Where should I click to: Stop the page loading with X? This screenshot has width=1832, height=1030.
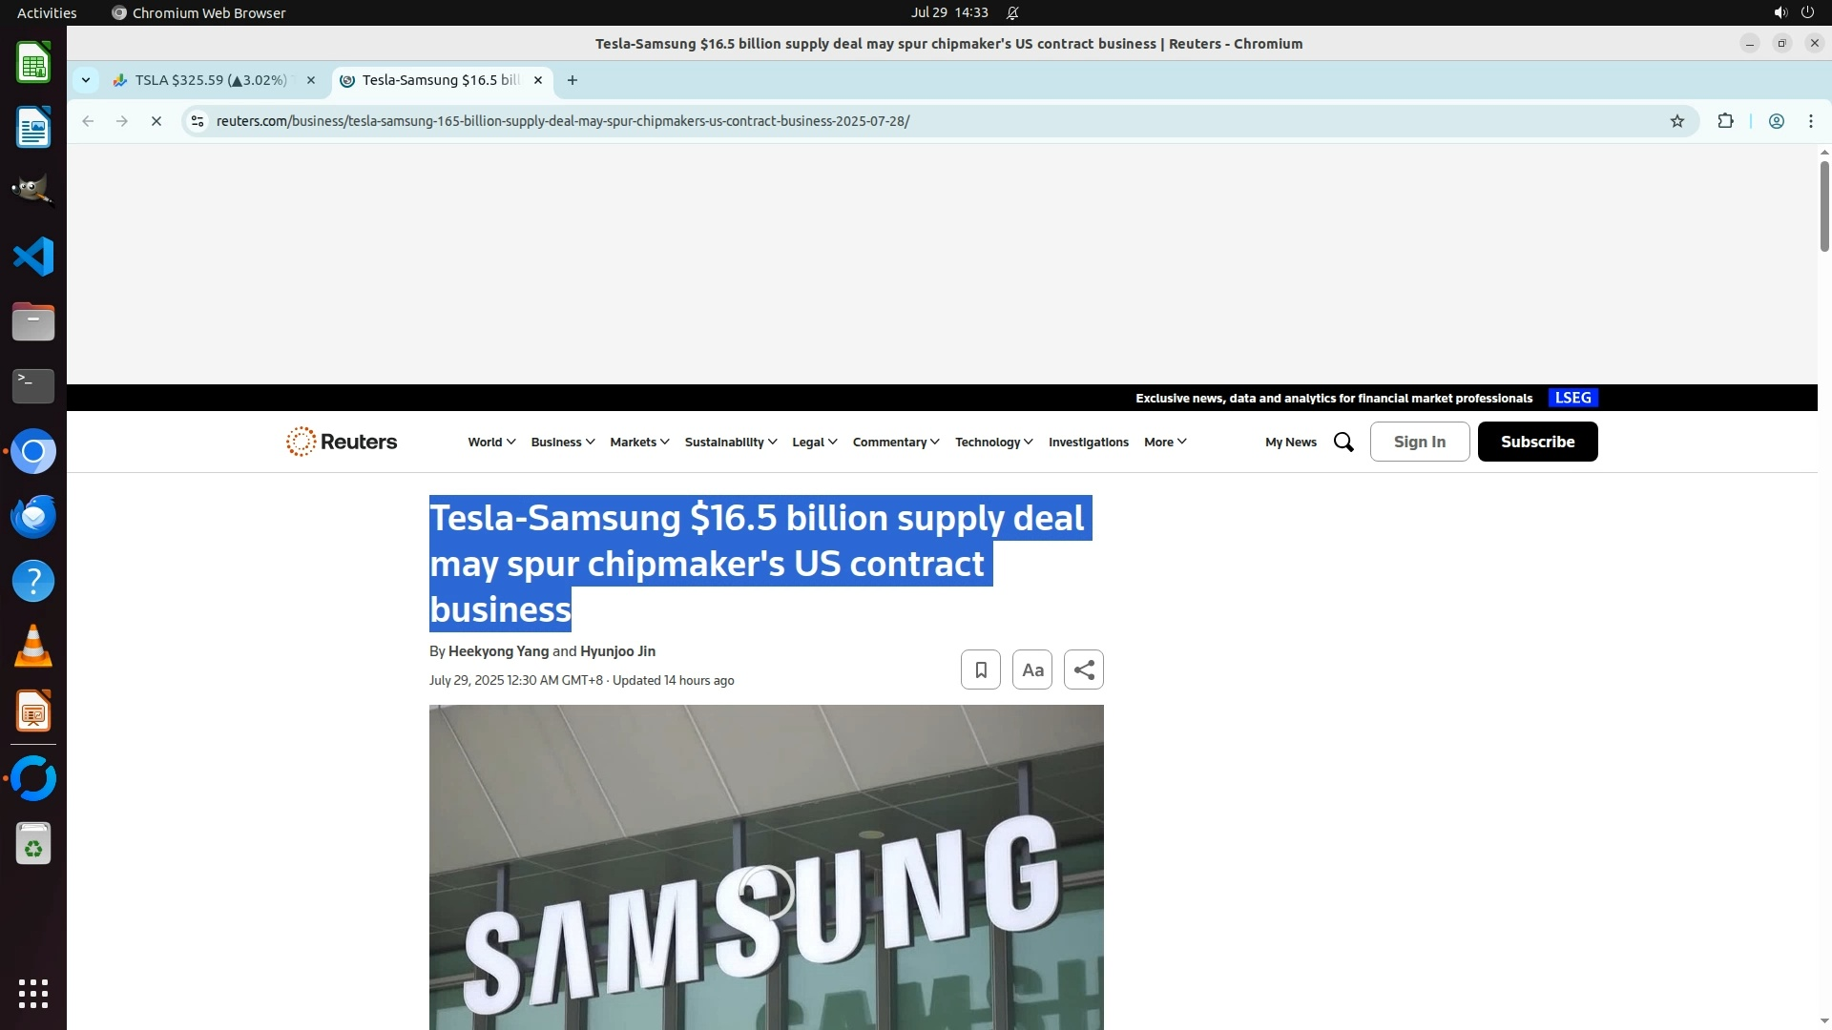[x=156, y=121]
